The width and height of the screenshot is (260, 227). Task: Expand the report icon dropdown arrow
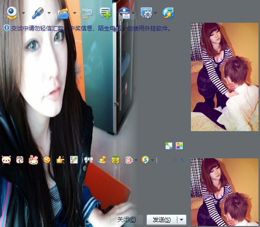coord(133,13)
